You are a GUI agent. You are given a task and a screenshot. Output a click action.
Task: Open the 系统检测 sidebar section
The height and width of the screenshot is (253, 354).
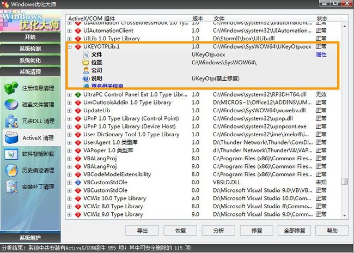[30, 49]
